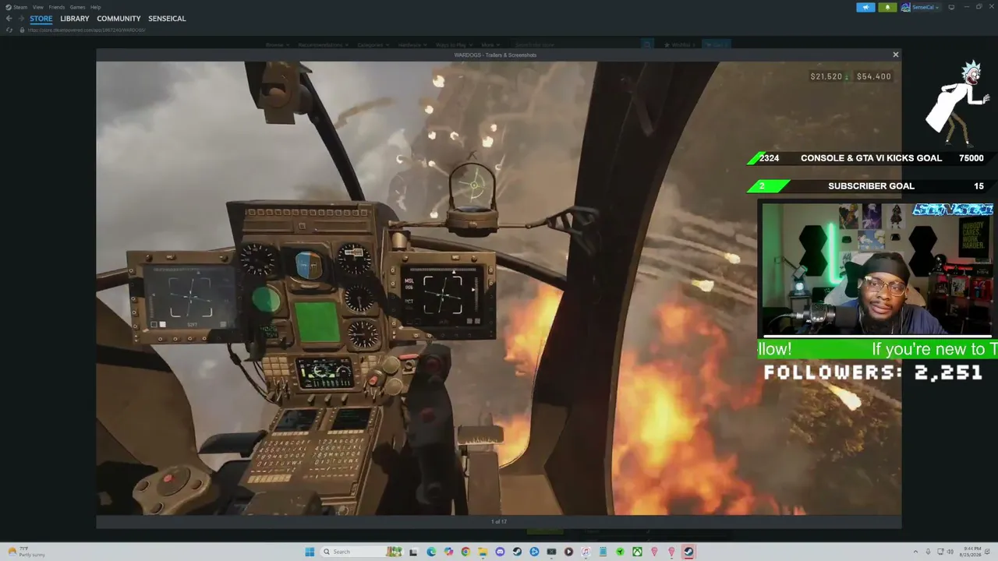This screenshot has width=998, height=561.
Task: Switch to the COMMUNITY tab
Action: point(119,19)
